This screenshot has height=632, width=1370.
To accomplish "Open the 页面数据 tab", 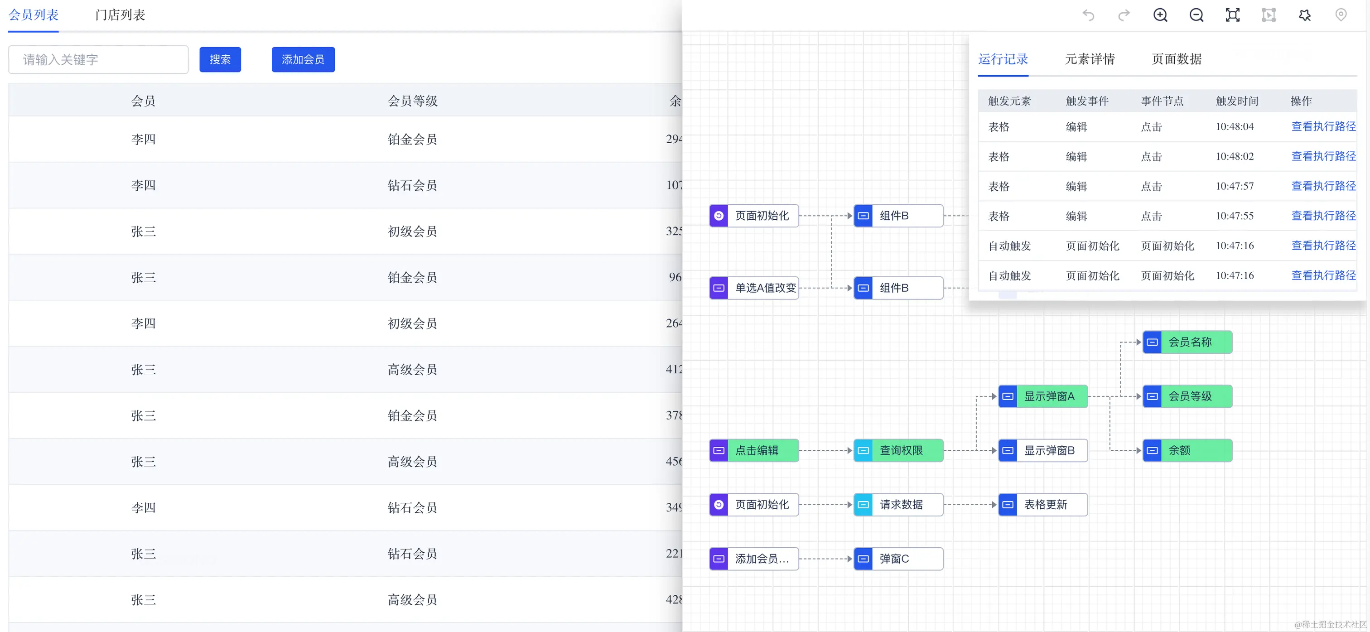I will click(x=1177, y=59).
